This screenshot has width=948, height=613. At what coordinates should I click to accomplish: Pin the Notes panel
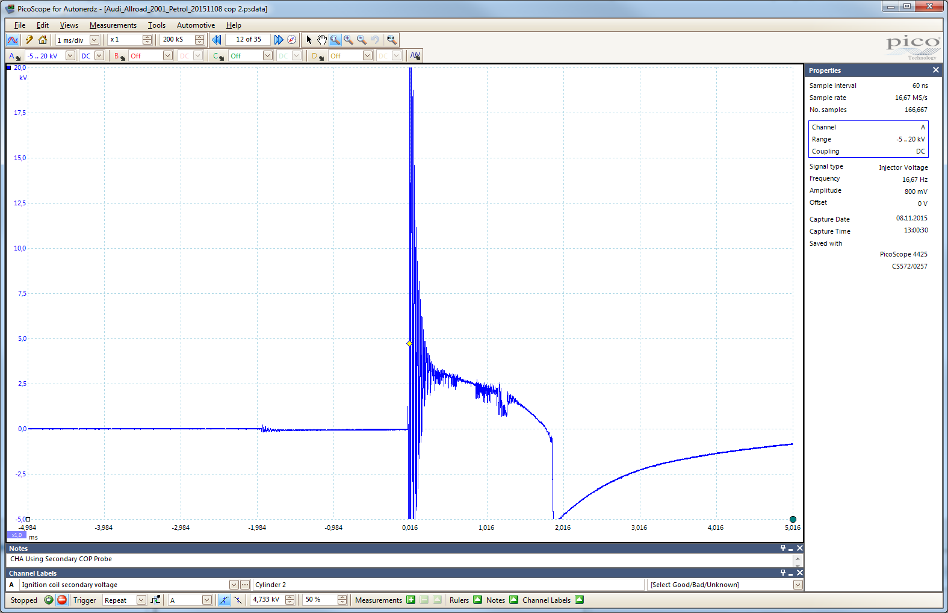point(783,548)
